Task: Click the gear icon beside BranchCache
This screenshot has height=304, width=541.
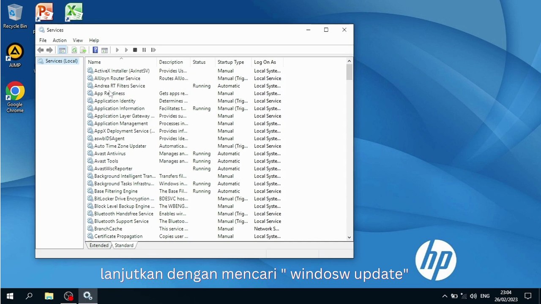Action: pos(90,229)
